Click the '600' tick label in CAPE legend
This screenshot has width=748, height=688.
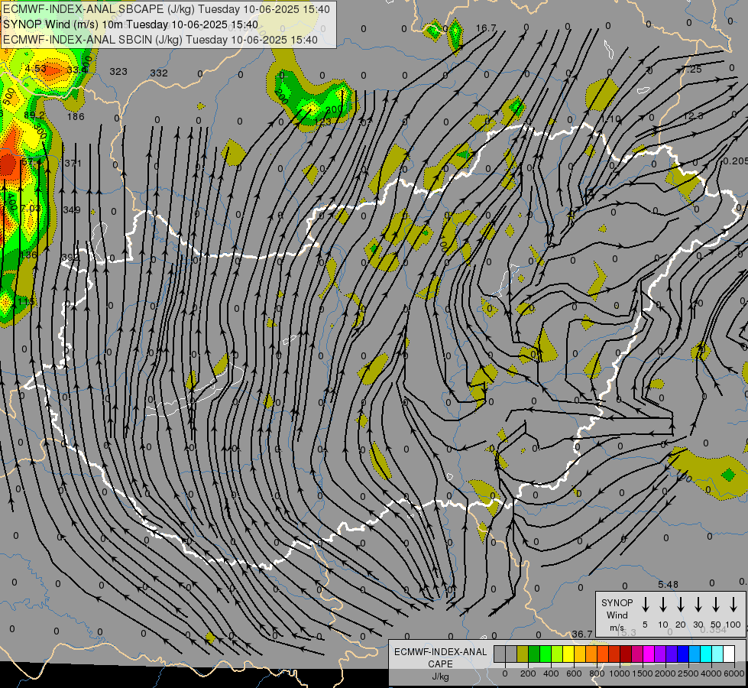point(574,673)
